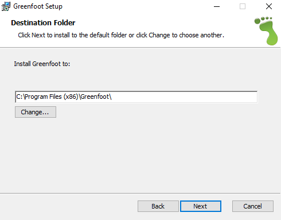Click the green Greenfoot footprint logo
Viewport: 281px width, 220px height.
(266, 31)
